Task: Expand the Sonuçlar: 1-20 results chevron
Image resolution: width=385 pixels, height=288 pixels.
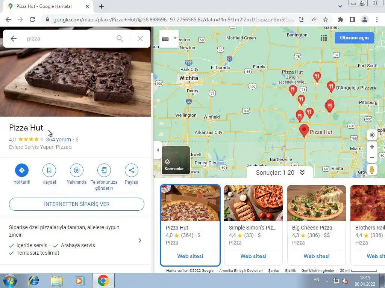Action: coord(302,172)
